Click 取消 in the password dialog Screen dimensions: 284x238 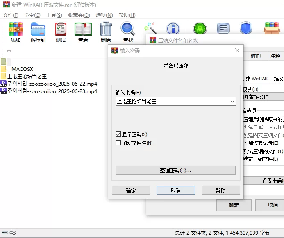[x=176, y=190]
